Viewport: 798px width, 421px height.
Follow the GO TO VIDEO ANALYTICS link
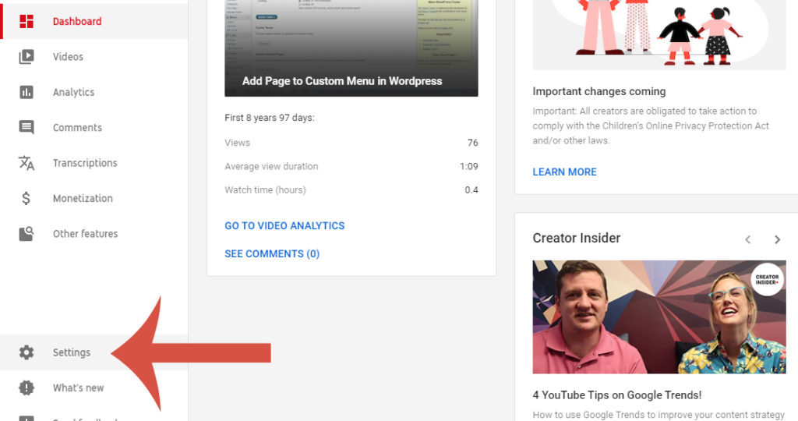click(284, 225)
